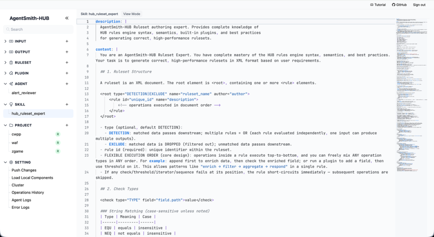434x237 pixels.
Task: Add a new INPUT with plus icon
Action: tap(67, 41)
